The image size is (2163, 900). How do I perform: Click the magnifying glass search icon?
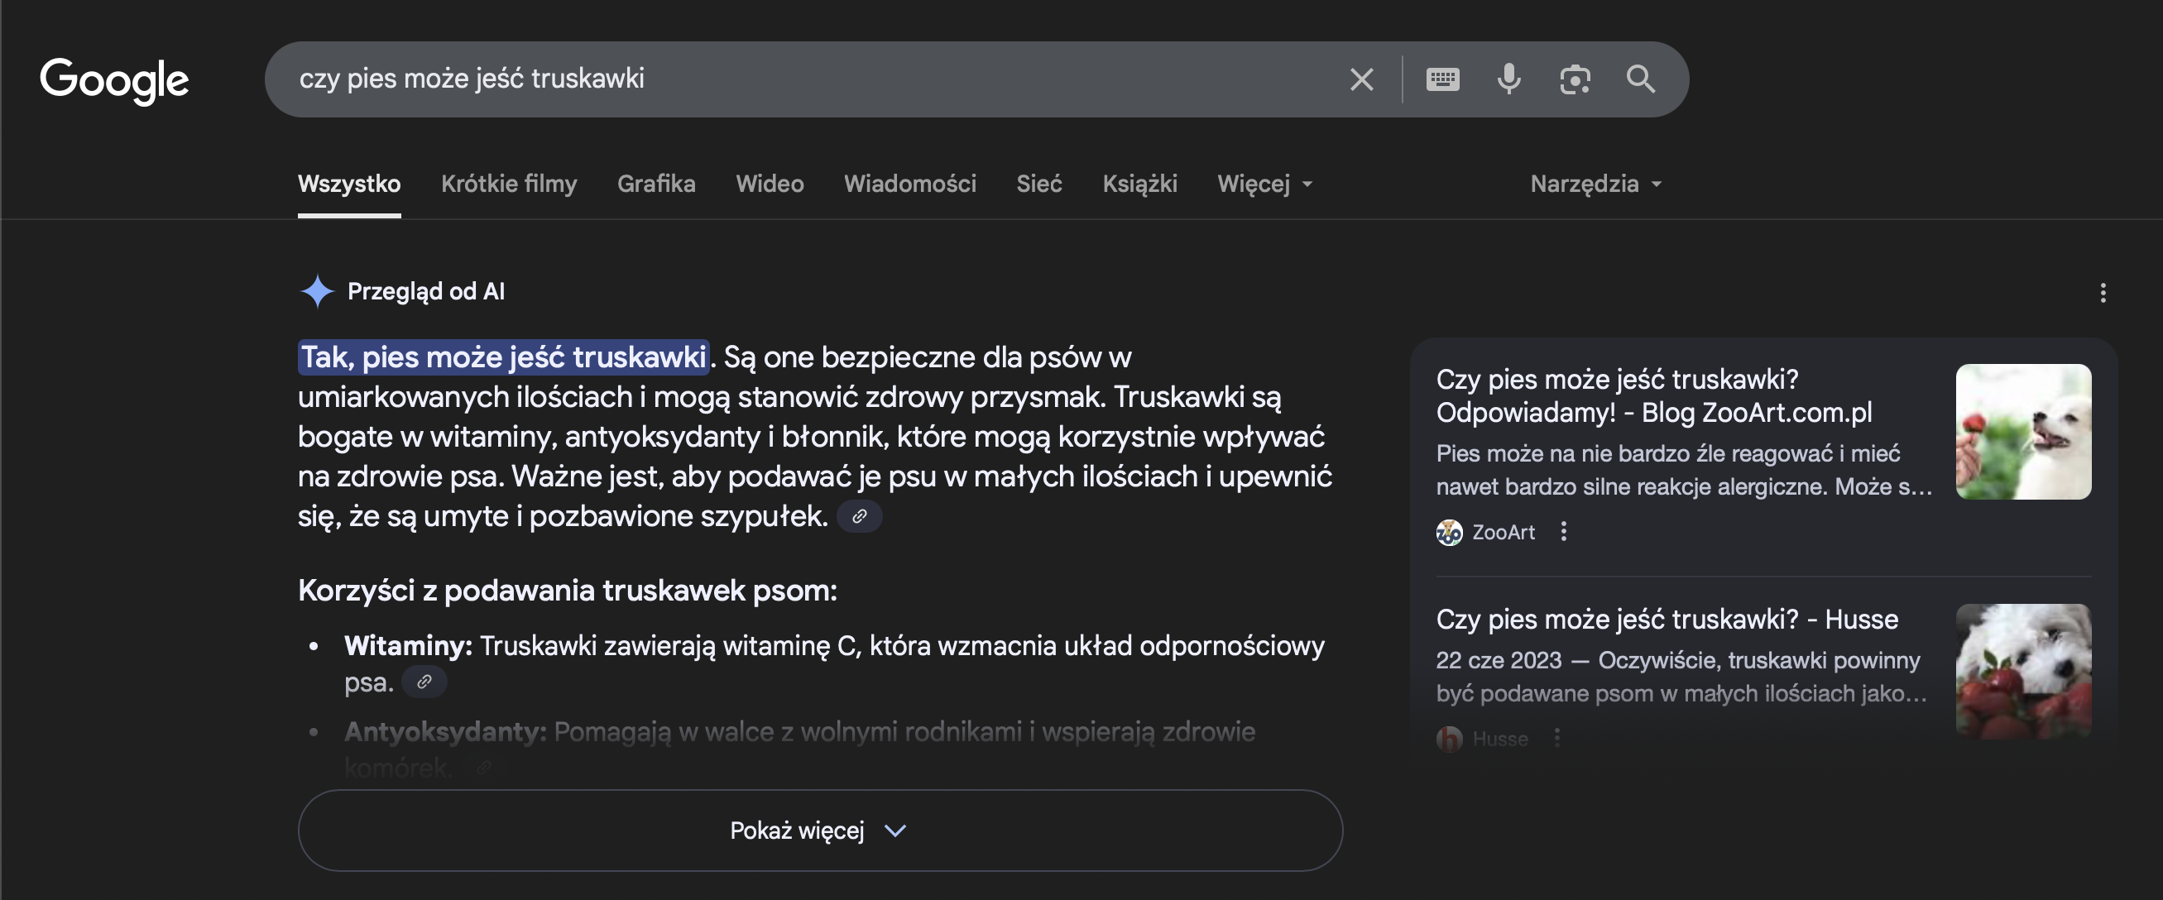pos(1641,79)
